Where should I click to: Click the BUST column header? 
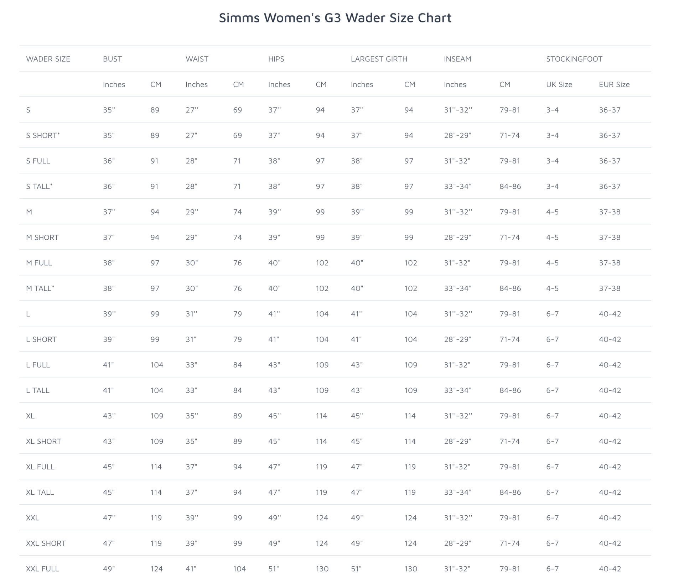click(112, 59)
